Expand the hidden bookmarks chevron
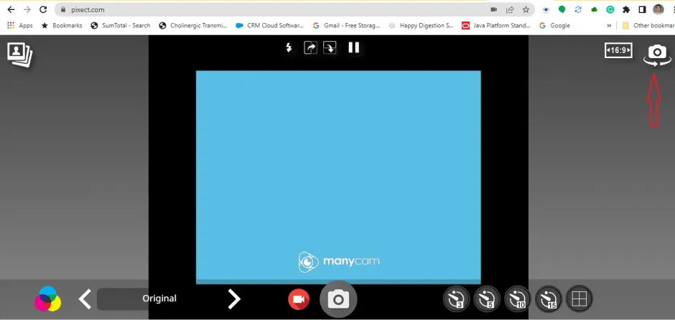The height and width of the screenshot is (320, 675). click(609, 25)
